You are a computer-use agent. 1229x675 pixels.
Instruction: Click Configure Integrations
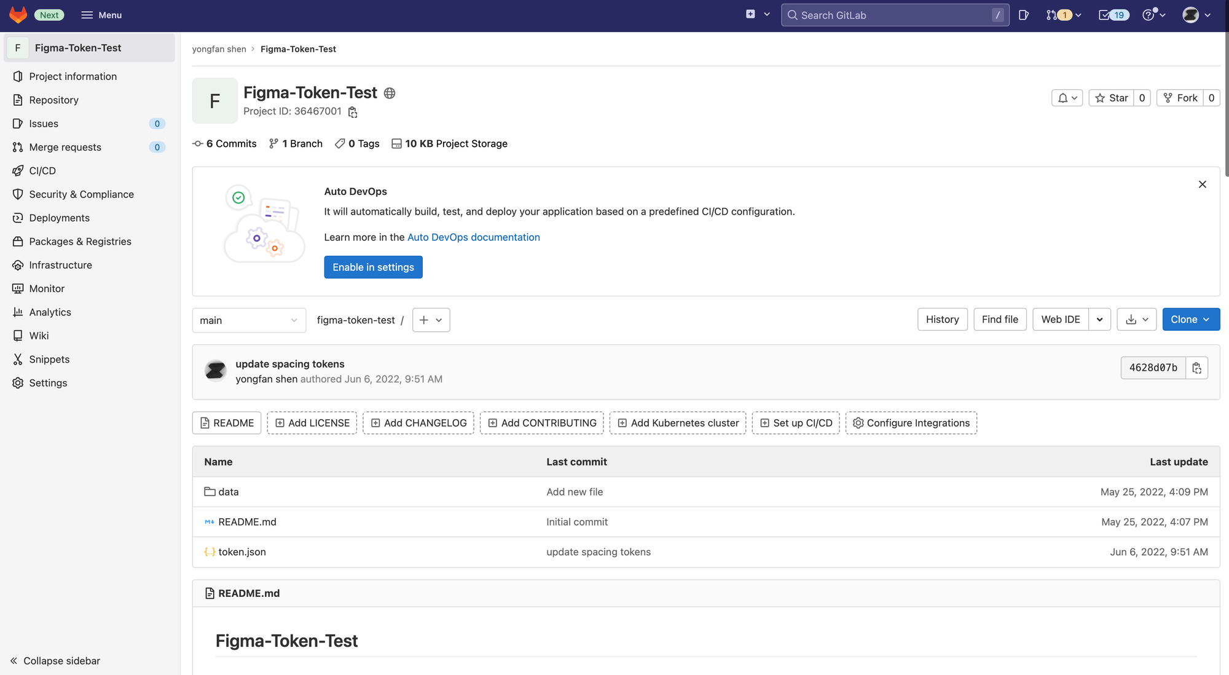pyautogui.click(x=911, y=423)
